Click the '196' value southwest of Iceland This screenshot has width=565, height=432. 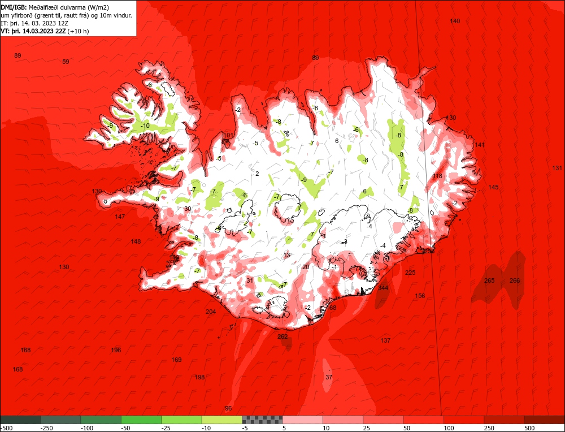tap(116, 350)
